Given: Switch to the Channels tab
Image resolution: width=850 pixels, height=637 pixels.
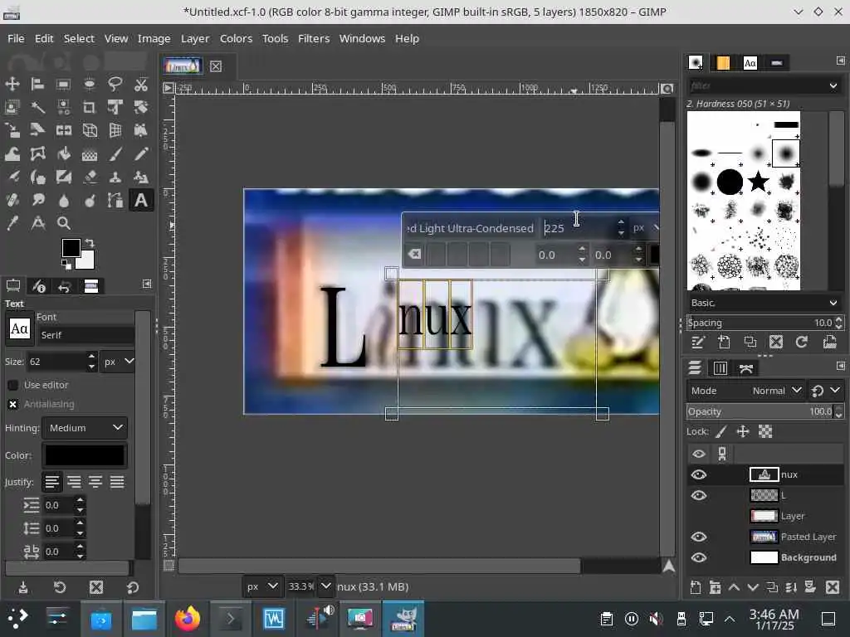Looking at the screenshot, I should [x=720, y=368].
